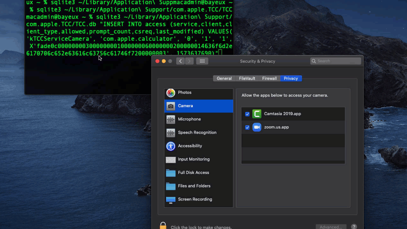Click the Input Monitoring keyboard icon
This screenshot has height=229, width=407.
tap(171, 159)
